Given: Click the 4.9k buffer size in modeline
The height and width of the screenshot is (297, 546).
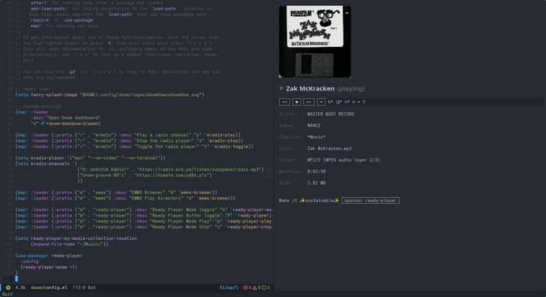Looking at the screenshot, I should [x=21, y=288].
